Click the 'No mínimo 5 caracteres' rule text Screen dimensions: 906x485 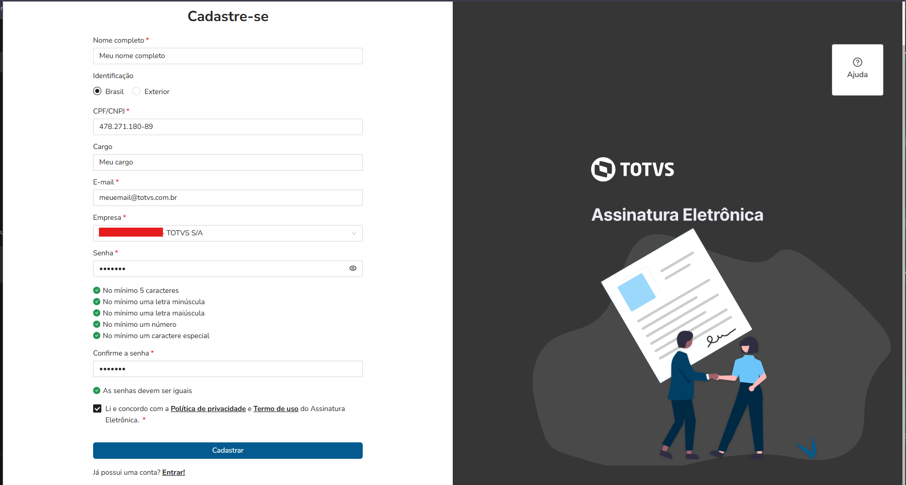(x=141, y=290)
